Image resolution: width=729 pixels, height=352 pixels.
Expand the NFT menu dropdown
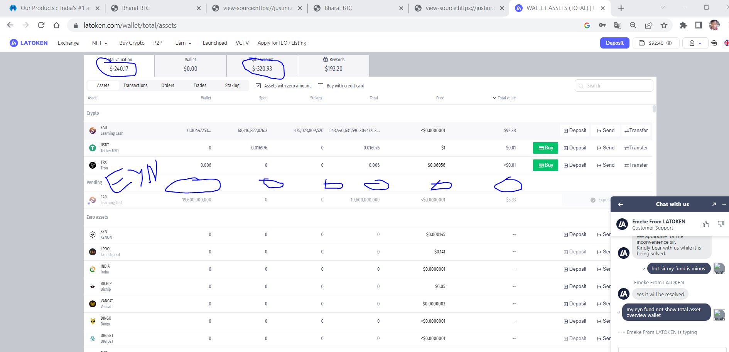100,43
